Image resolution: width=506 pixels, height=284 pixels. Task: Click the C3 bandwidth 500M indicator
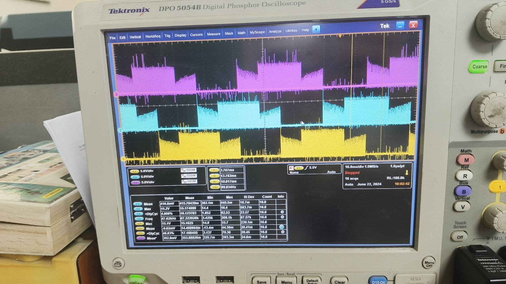(x=189, y=181)
